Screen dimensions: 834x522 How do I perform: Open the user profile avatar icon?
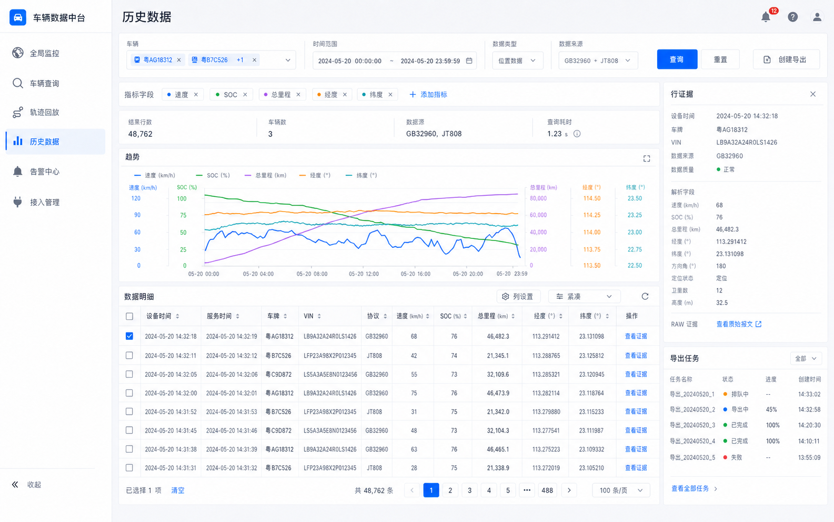click(817, 17)
